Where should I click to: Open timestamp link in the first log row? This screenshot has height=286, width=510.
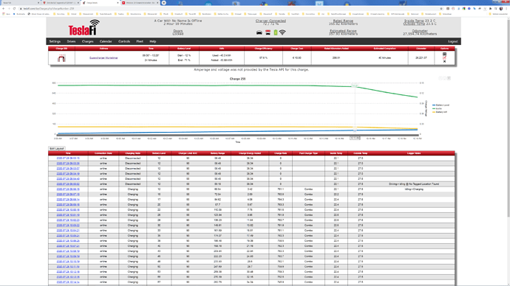pos(68,158)
